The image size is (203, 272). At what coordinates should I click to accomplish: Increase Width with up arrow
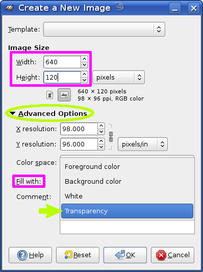[x=85, y=59]
